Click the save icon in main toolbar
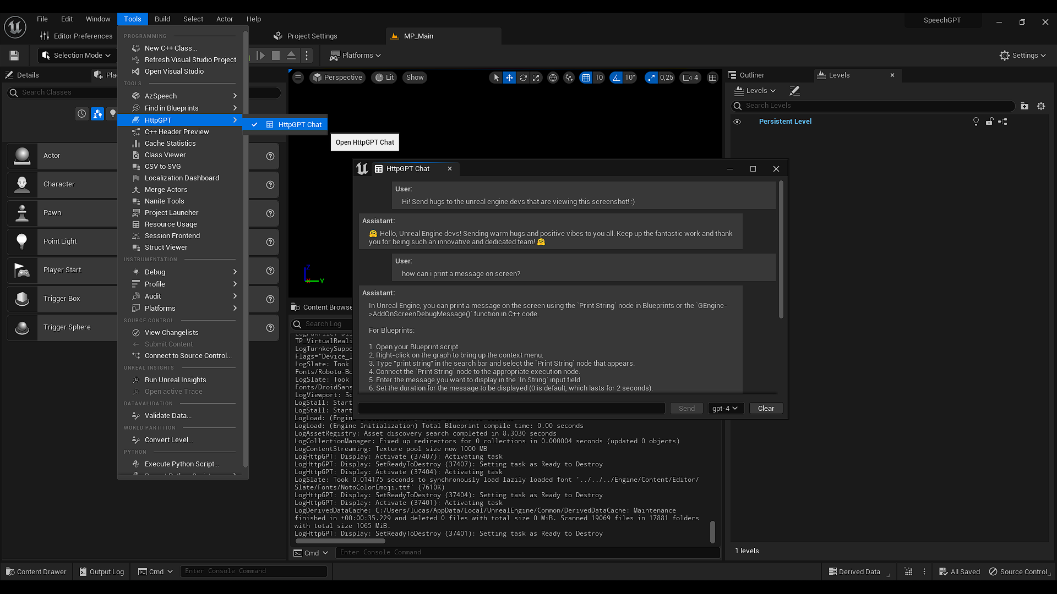Screen dimensions: 1057x594 [14, 56]
